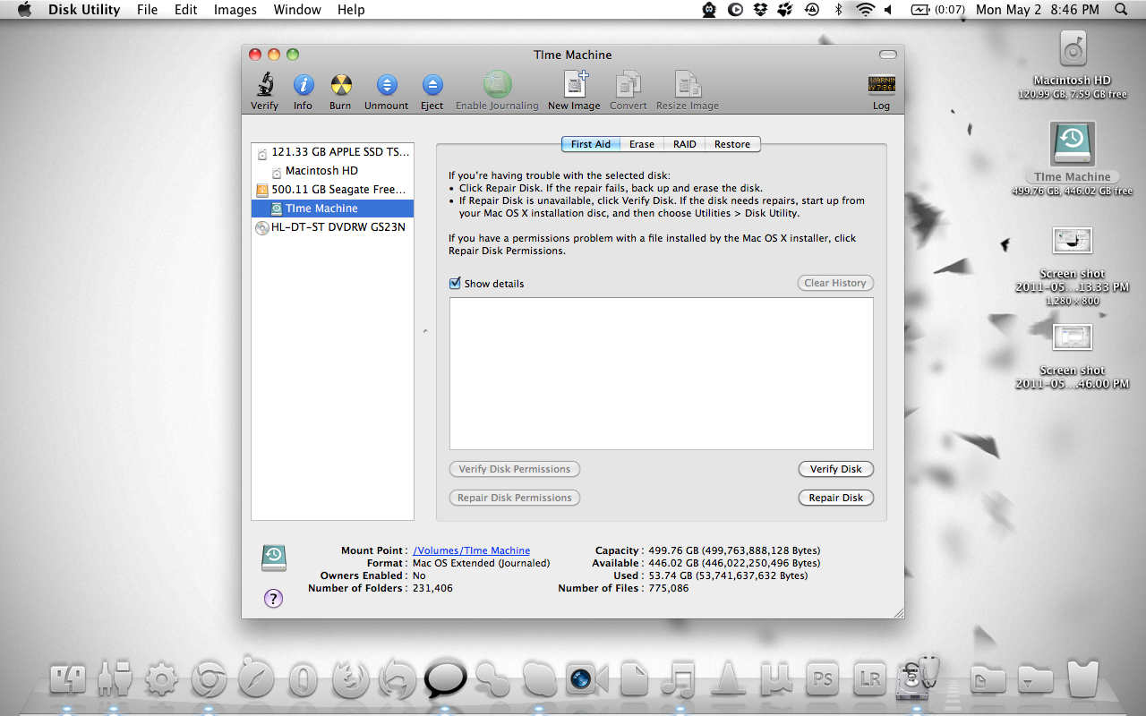Switch to the First Aid tab

[591, 144]
